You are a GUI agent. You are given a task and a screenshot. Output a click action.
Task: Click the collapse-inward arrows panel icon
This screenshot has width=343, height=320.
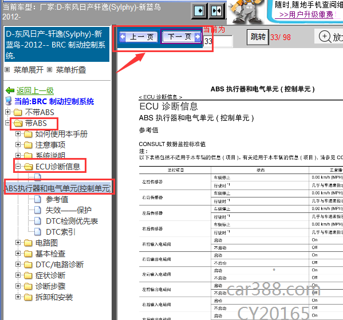click(216, 11)
